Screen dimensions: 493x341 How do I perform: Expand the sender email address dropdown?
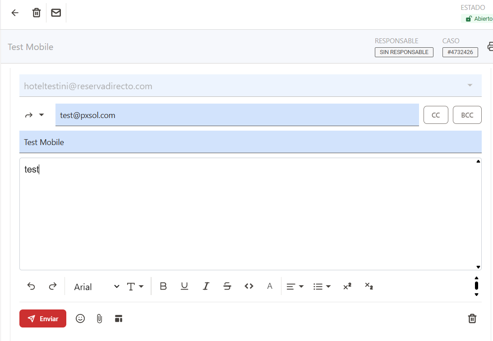click(x=470, y=86)
